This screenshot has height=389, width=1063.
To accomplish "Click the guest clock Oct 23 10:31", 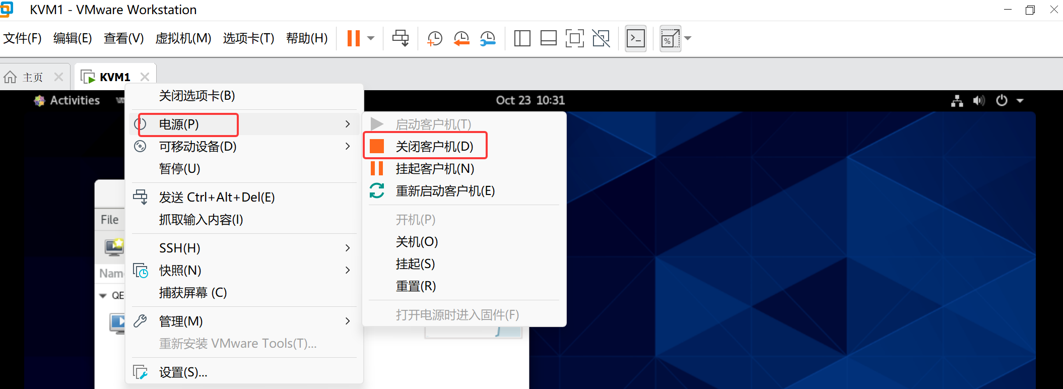I will point(530,100).
